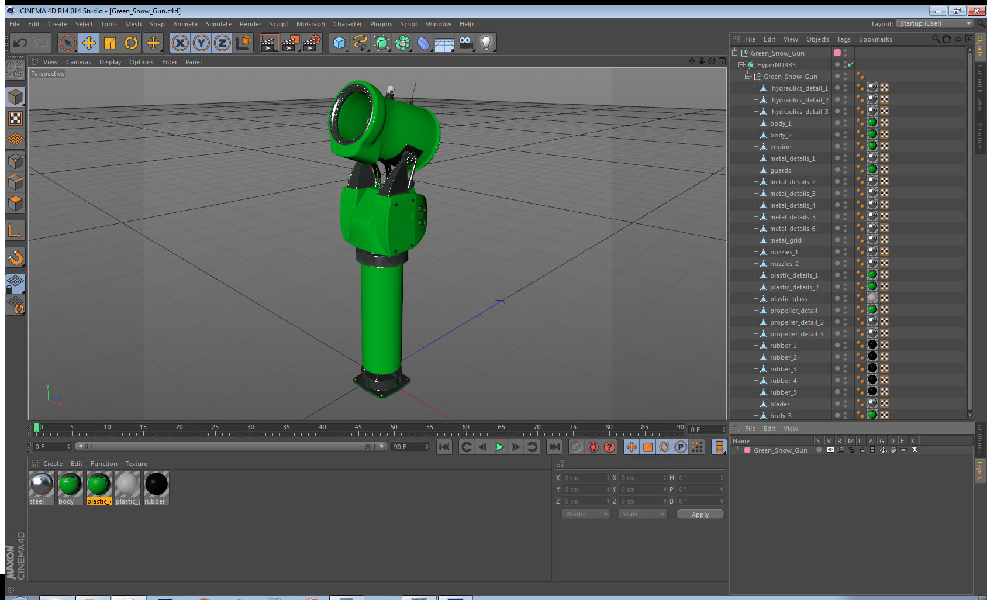The image size is (987, 600).
Task: Toggle visibility dots for rubber_1
Action: 845,345
